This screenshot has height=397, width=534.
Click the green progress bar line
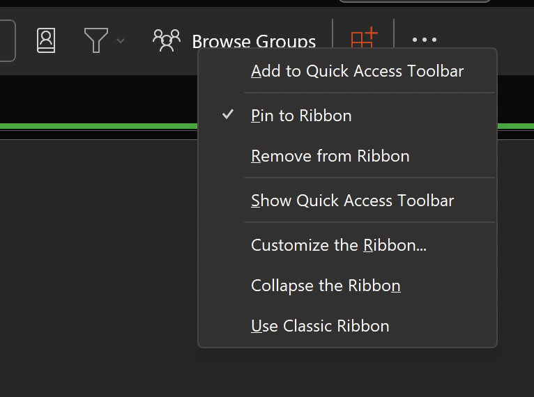(x=98, y=126)
